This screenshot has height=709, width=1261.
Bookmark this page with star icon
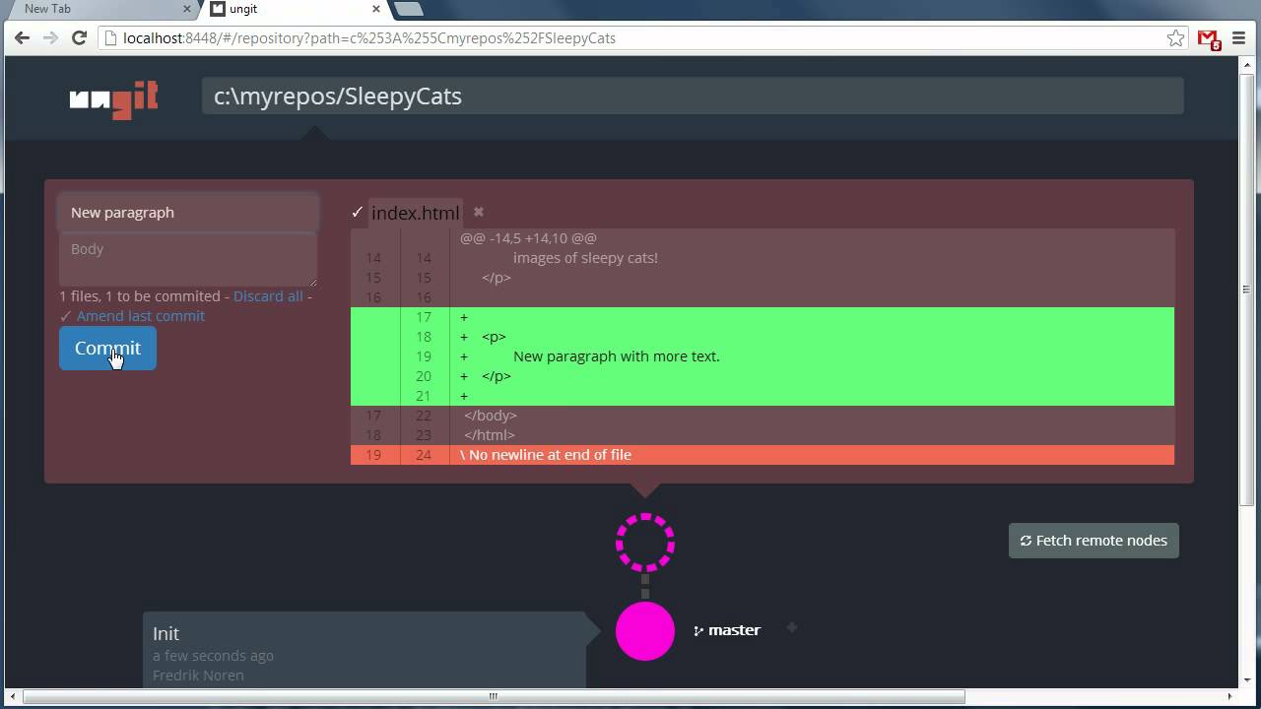tap(1175, 38)
